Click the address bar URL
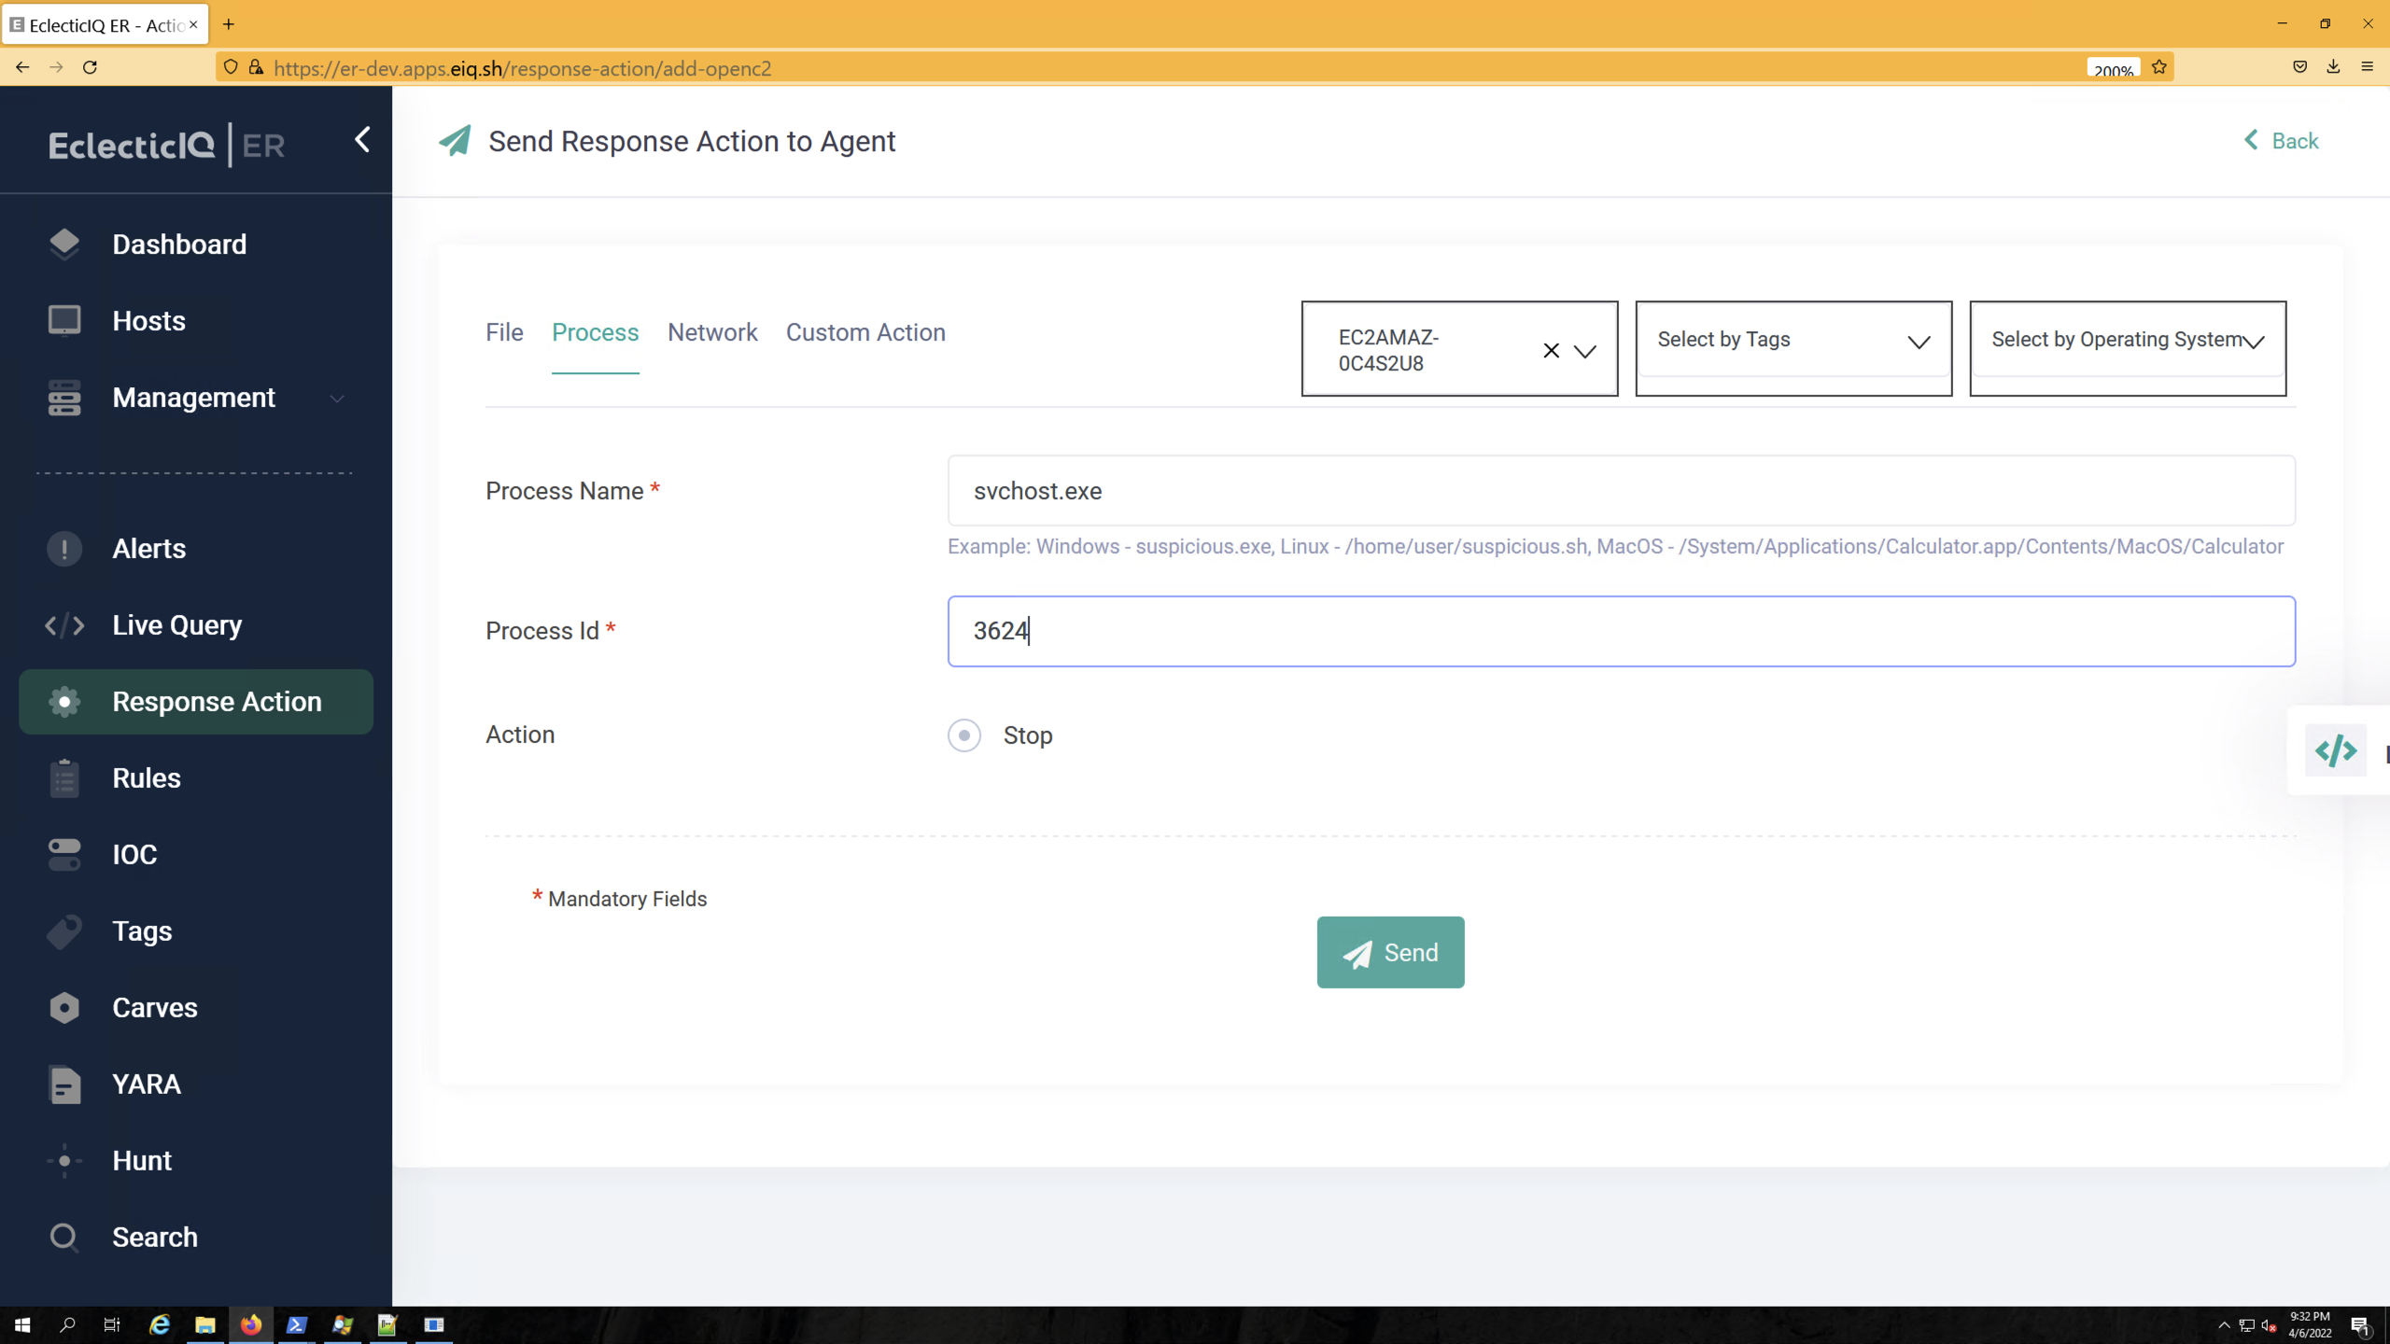Screen dimensions: 2390x1344 click(x=523, y=68)
